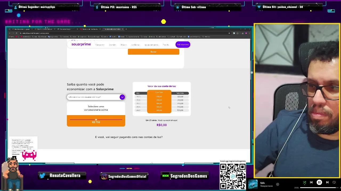Click the pixel-art bearded character avatar
This screenshot has height=191, width=341.
[13, 173]
